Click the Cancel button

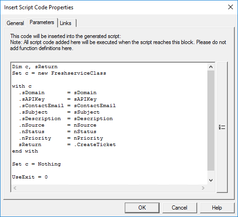[180, 208]
